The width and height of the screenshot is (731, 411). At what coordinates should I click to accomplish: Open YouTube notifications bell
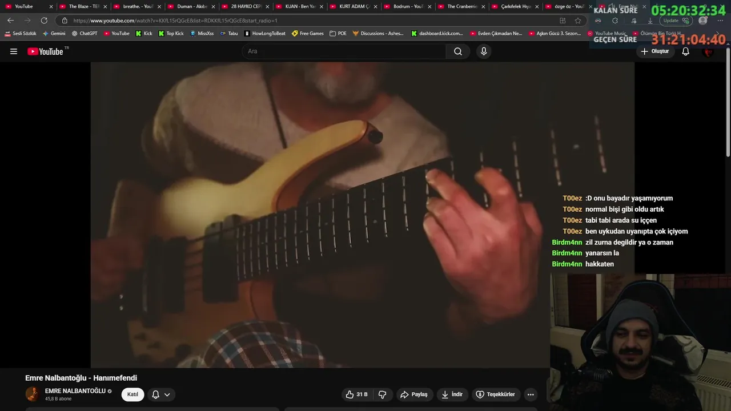tap(686, 51)
